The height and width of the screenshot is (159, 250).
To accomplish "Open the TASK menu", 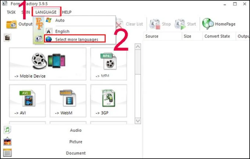I will (x=11, y=12).
